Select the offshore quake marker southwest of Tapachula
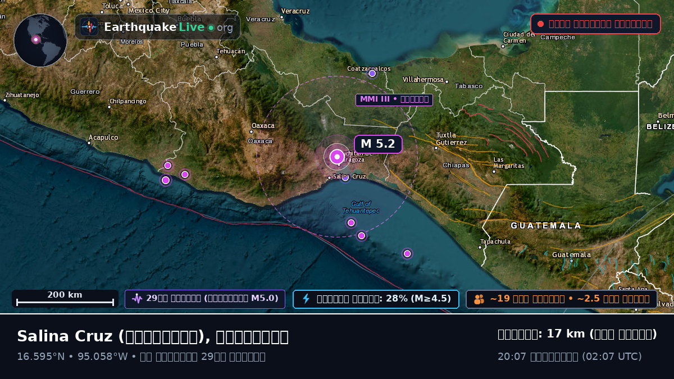 (x=407, y=254)
